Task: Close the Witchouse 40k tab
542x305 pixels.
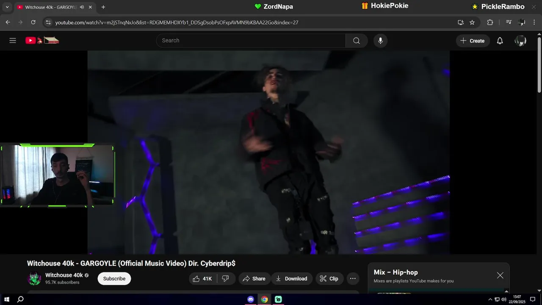Action: [90, 7]
